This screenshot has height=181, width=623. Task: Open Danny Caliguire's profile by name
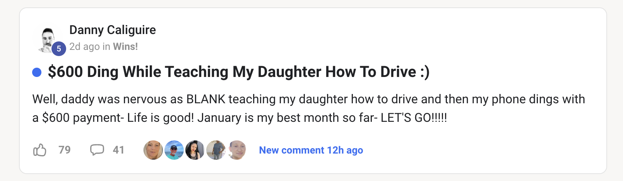(113, 30)
